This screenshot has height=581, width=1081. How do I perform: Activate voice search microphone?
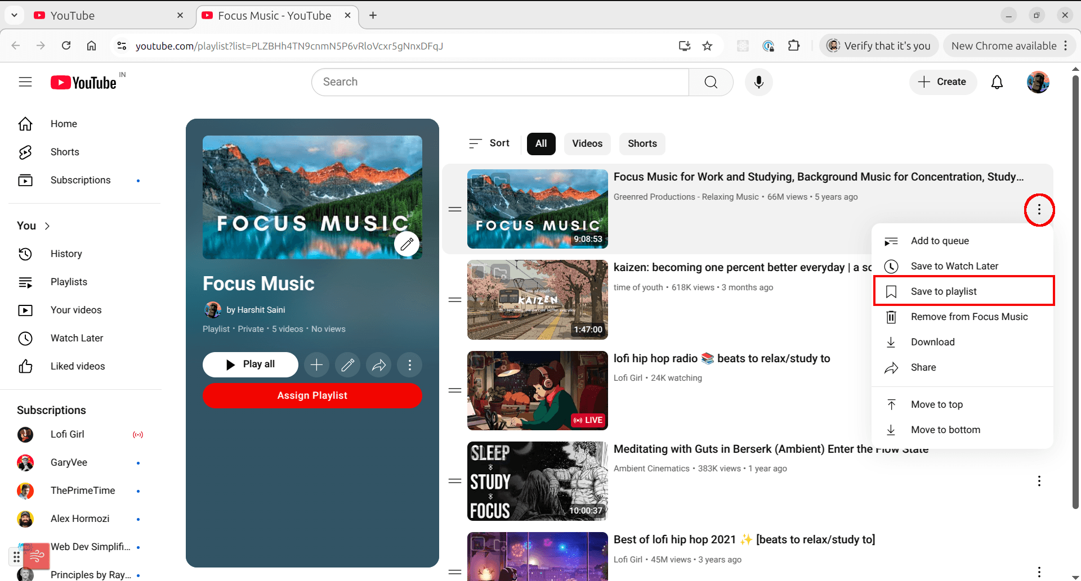coord(758,82)
